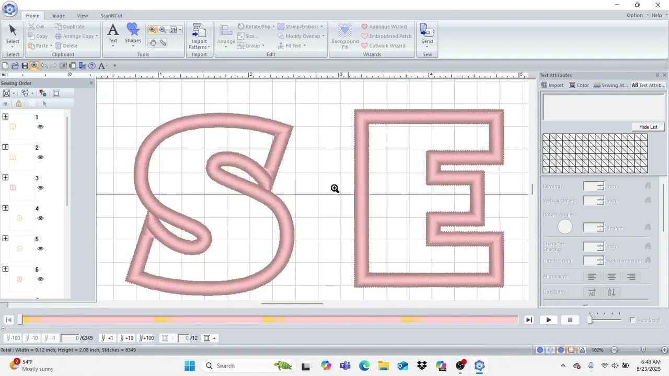Expand sewing order item 1

[5, 116]
